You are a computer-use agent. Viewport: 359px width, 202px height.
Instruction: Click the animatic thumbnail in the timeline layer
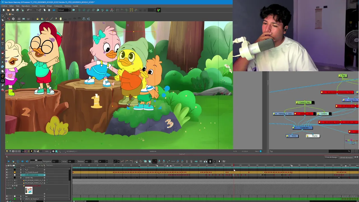pos(29,190)
